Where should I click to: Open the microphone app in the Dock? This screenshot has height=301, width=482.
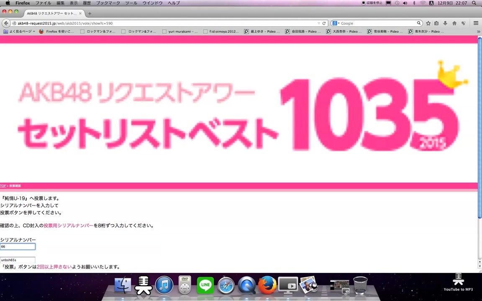pyautogui.click(x=143, y=285)
